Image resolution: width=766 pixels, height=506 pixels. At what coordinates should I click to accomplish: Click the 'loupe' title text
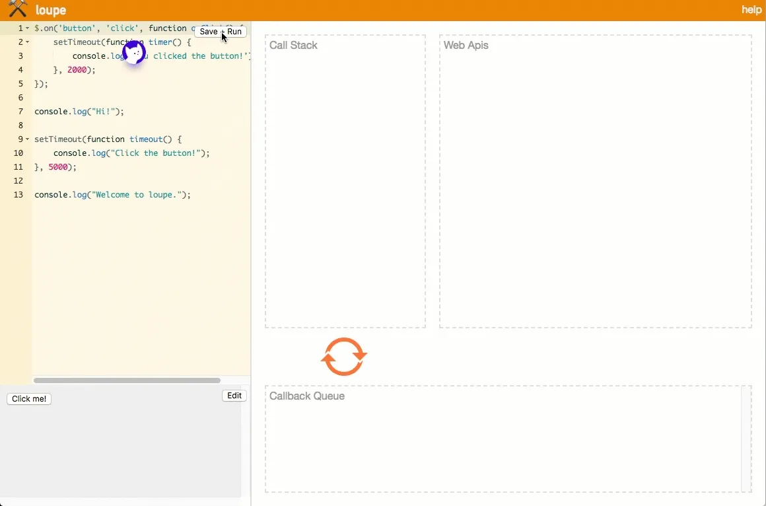pos(51,11)
